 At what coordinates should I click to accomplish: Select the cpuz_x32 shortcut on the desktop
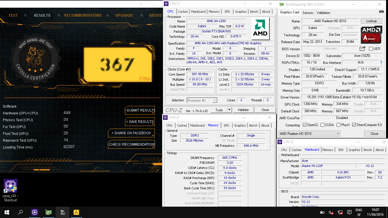pos(11,191)
